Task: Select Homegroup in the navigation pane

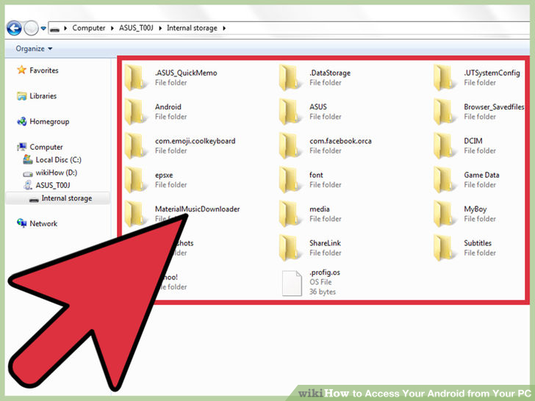Action: pos(49,122)
